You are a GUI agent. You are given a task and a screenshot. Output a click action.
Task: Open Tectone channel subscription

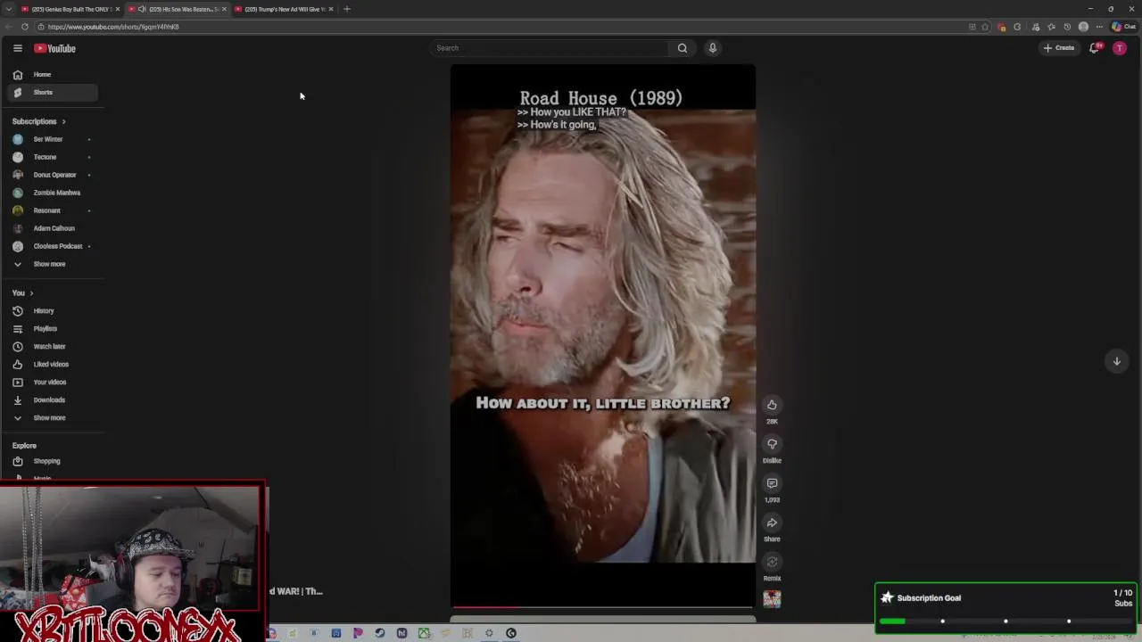click(x=54, y=157)
